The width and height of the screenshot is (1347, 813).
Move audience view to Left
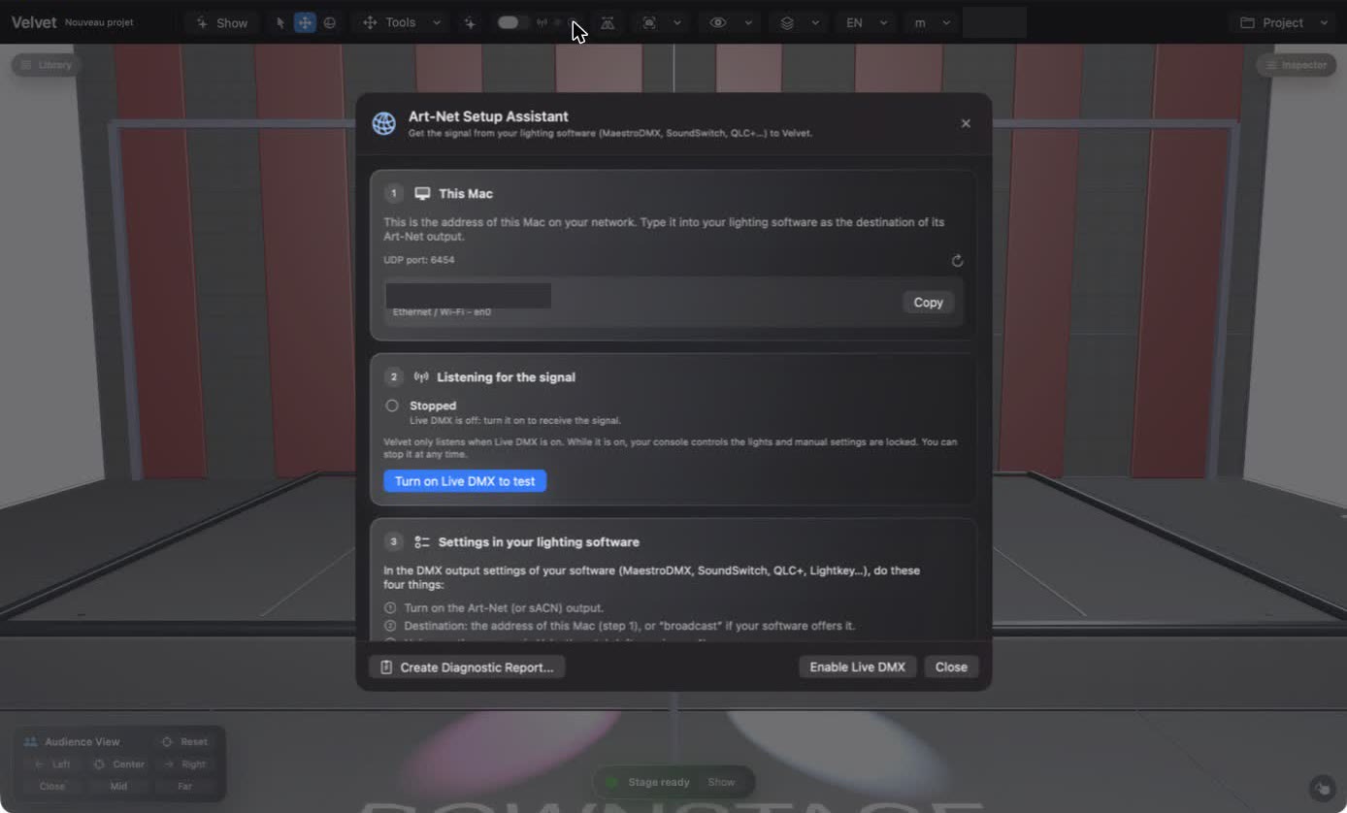coord(52,764)
